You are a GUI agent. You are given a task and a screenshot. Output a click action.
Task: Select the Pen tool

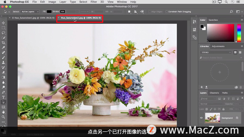point(3,92)
